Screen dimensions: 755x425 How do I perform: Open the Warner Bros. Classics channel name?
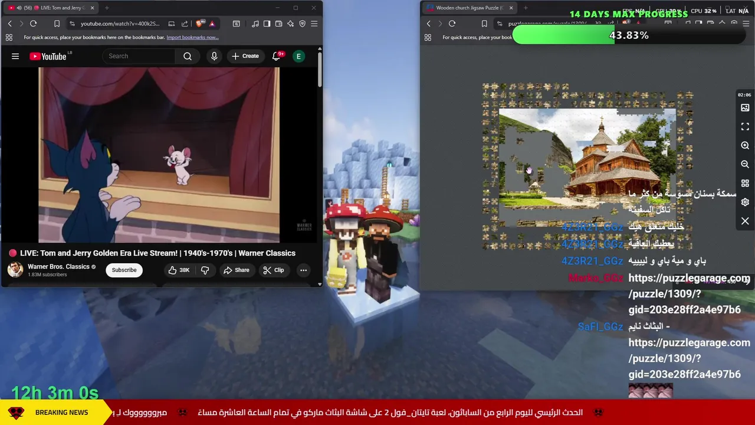[58, 267]
